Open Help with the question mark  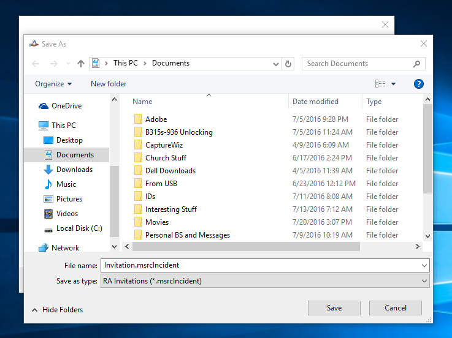click(418, 84)
